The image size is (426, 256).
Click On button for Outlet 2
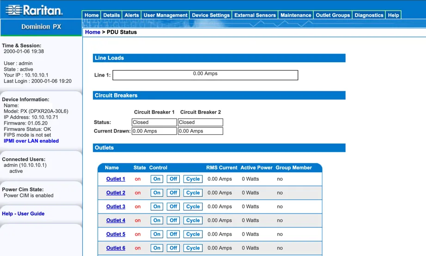pyautogui.click(x=157, y=193)
